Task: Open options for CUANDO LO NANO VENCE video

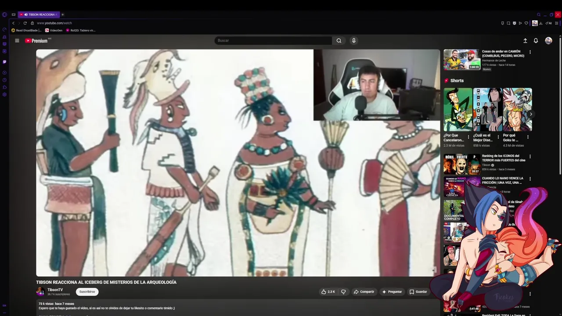Action: 530,179
